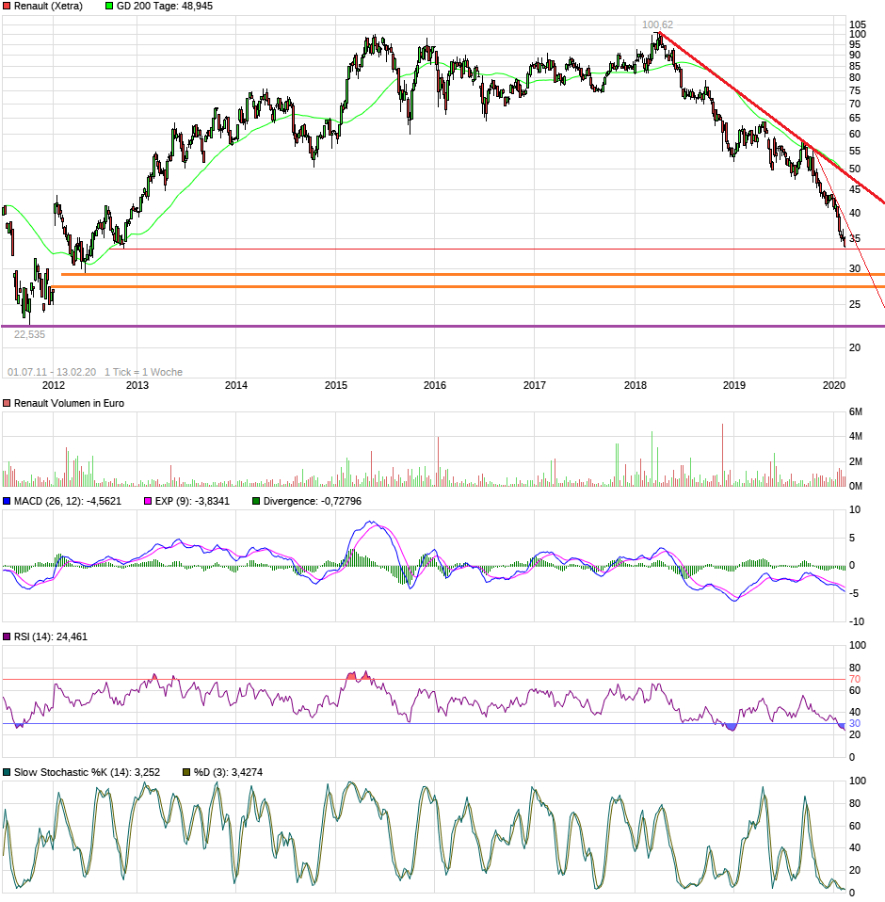The height and width of the screenshot is (902, 885).
Task: Click the thick red downtrend line
Action: [x=770, y=118]
